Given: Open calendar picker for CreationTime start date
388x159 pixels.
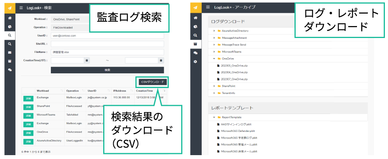Looking at the screenshot, I should click(x=87, y=60).
